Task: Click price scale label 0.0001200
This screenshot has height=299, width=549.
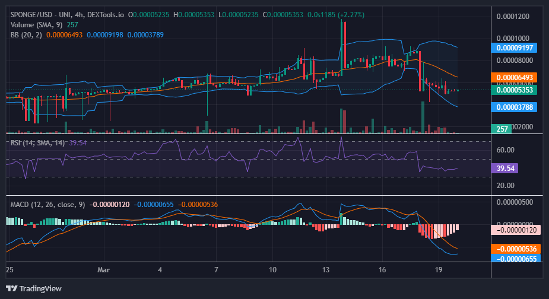Action: click(513, 17)
